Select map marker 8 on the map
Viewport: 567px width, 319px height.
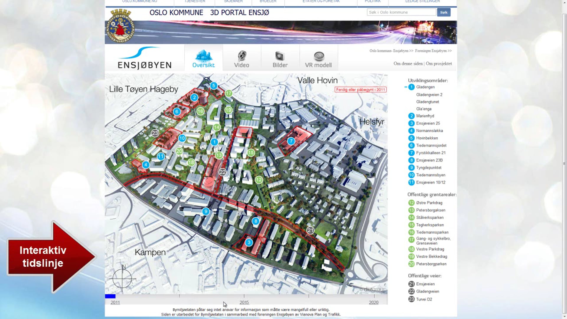(x=256, y=221)
